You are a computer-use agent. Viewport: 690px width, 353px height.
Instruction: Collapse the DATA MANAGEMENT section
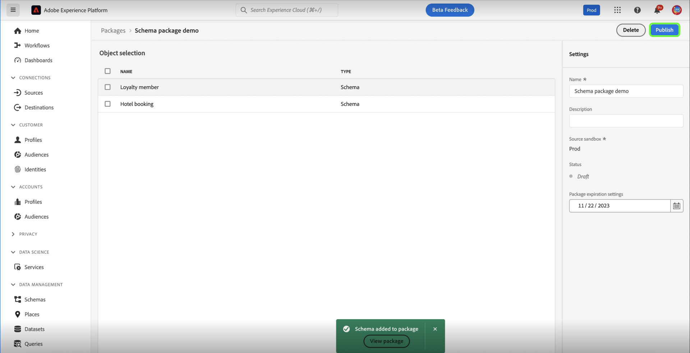click(x=13, y=284)
